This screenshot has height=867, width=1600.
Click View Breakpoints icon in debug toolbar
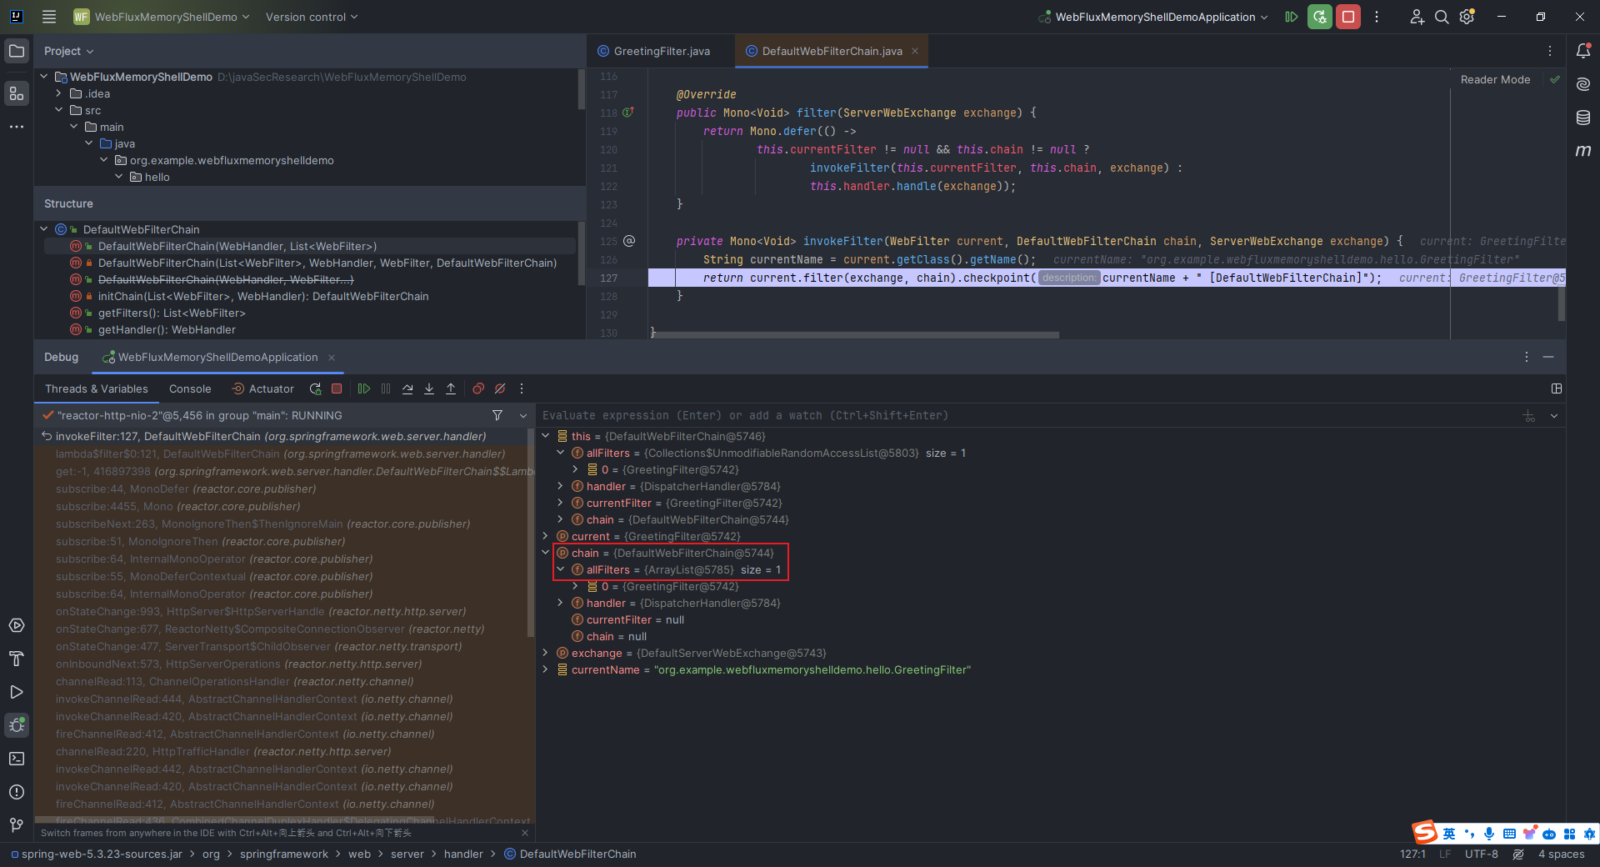[x=478, y=388]
